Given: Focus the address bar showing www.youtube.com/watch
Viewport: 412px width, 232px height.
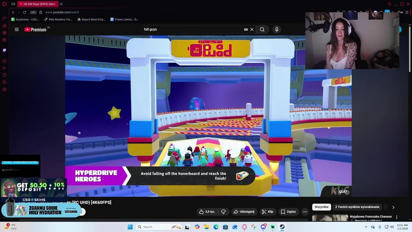Looking at the screenshot, I should coord(62,12).
